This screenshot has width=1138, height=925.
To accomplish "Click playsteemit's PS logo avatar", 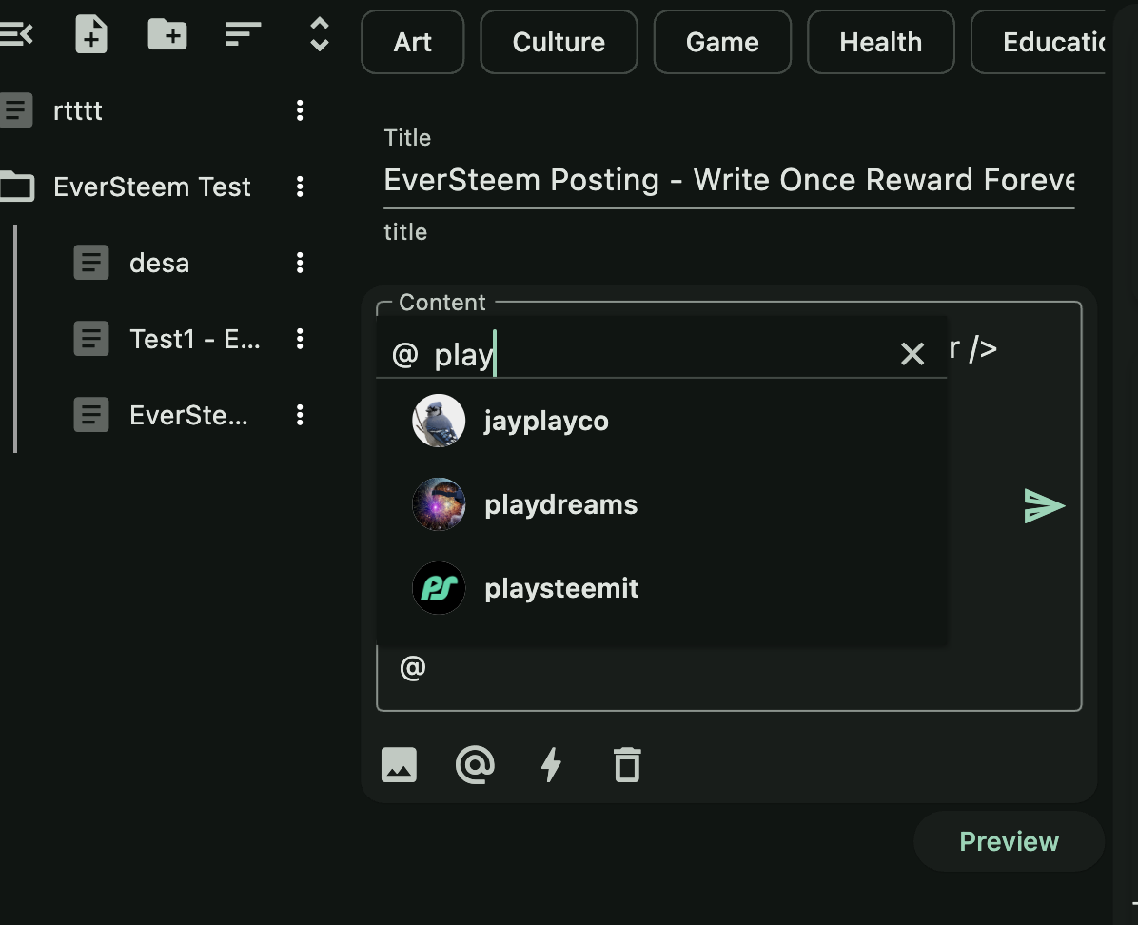I will 439,588.
